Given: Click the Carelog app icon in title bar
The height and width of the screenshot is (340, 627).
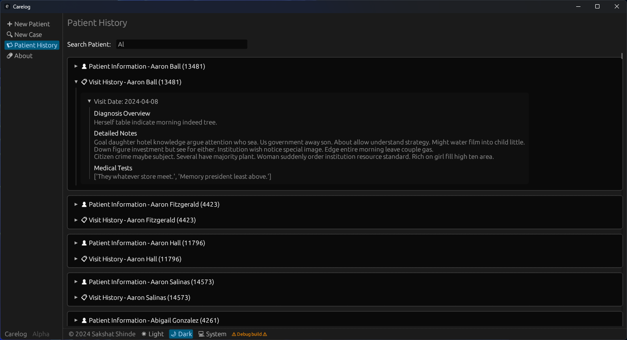Looking at the screenshot, I should [x=7, y=6].
